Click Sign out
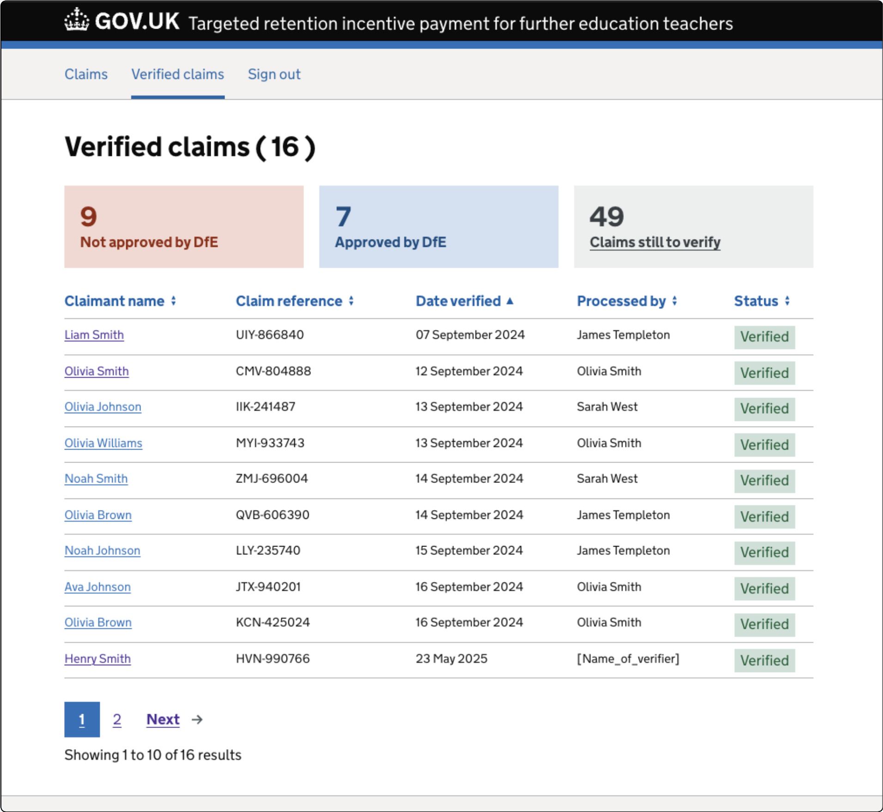Image resolution: width=883 pixels, height=812 pixels. point(274,74)
